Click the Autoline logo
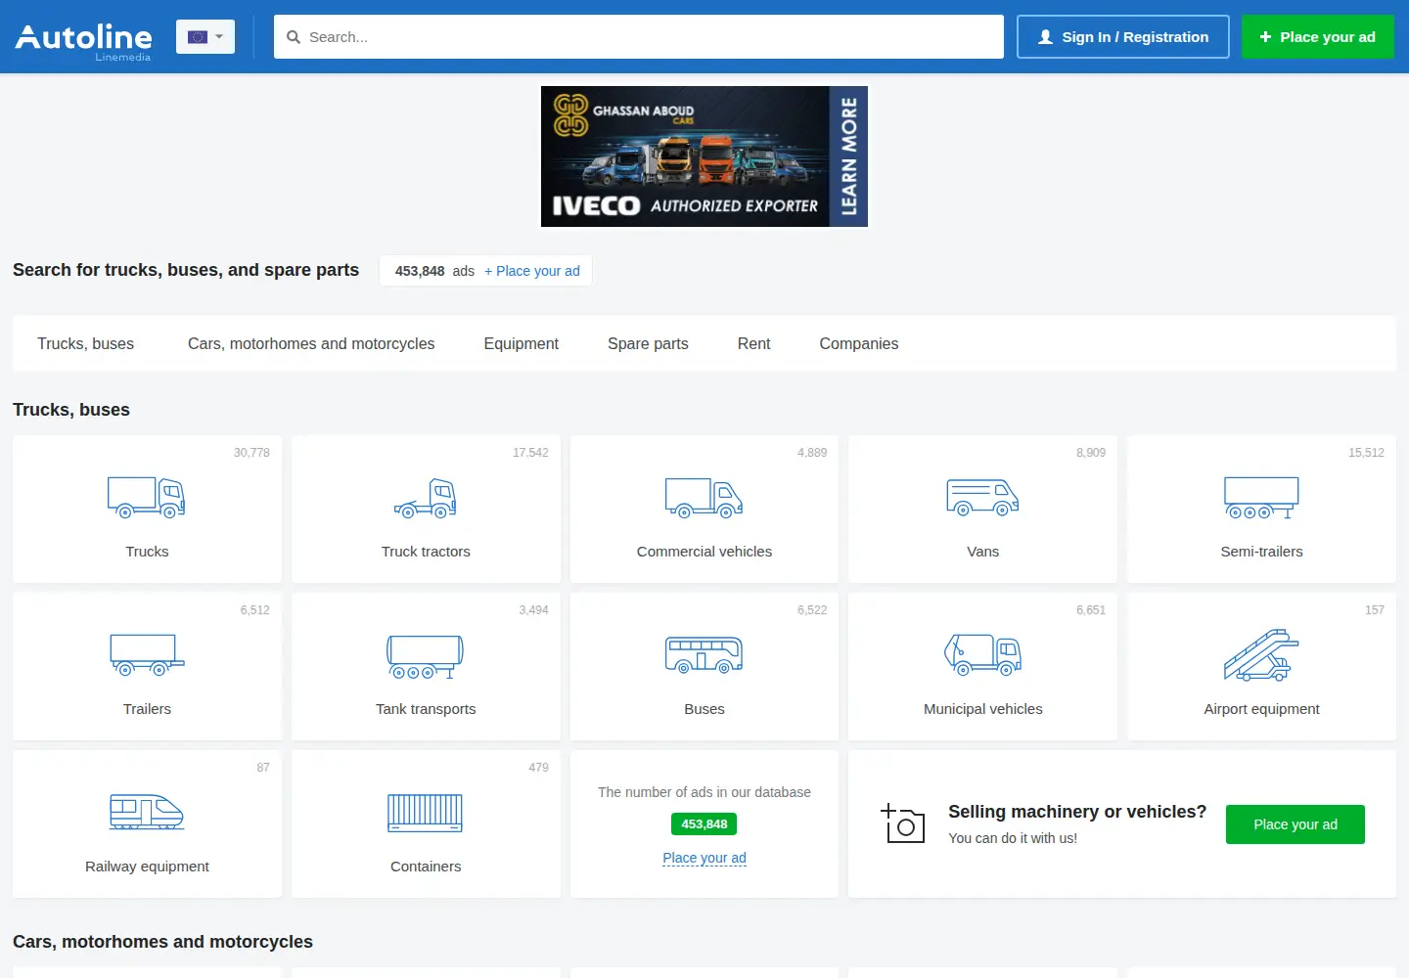 pos(84,41)
